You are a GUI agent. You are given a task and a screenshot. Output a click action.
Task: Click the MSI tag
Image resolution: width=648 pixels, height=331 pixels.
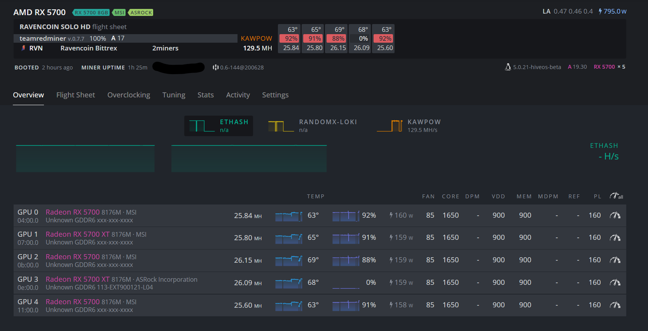pyautogui.click(x=119, y=12)
